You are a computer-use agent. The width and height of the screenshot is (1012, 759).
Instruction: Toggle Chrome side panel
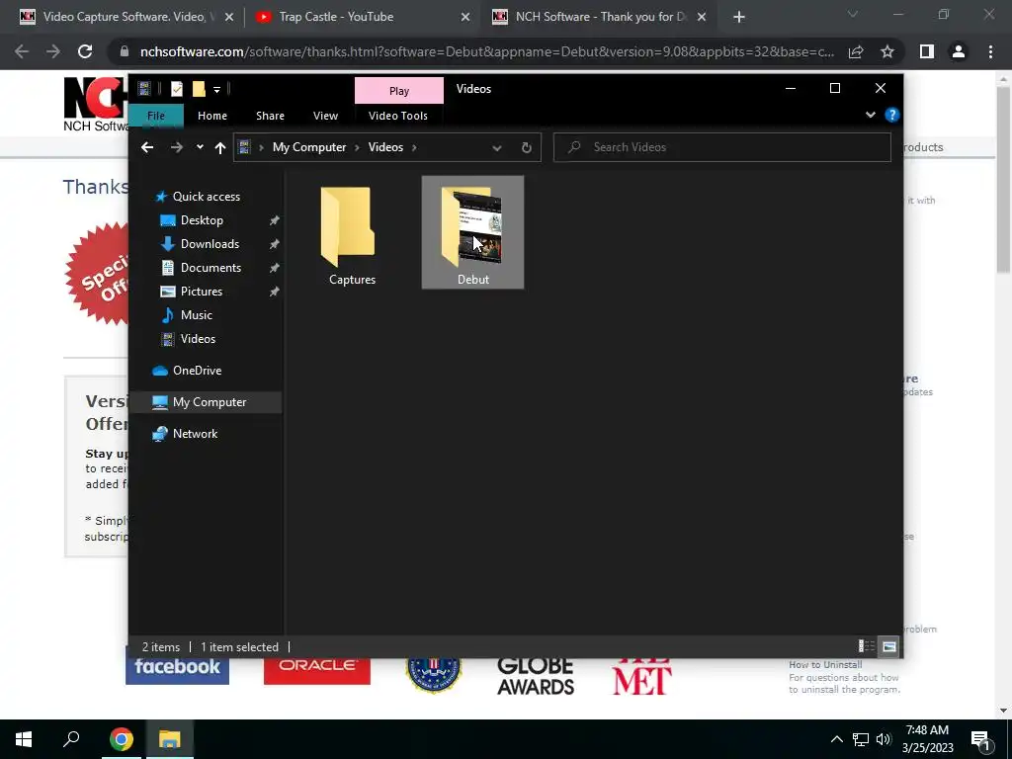pyautogui.click(x=927, y=51)
